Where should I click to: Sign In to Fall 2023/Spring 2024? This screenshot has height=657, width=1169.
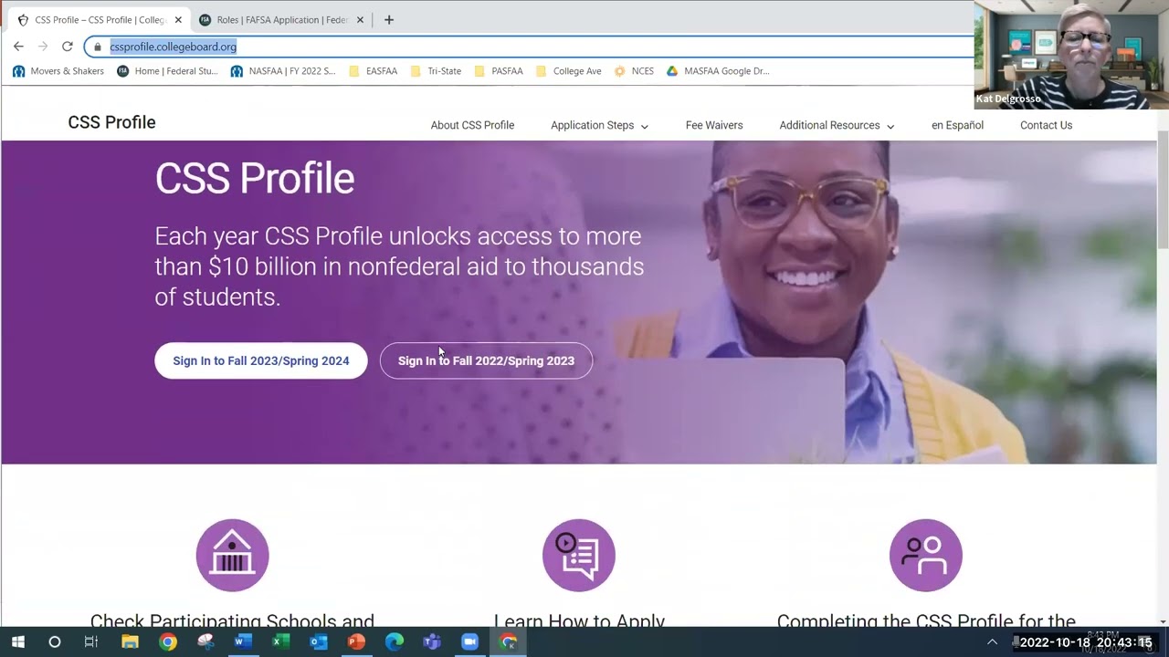261,360
